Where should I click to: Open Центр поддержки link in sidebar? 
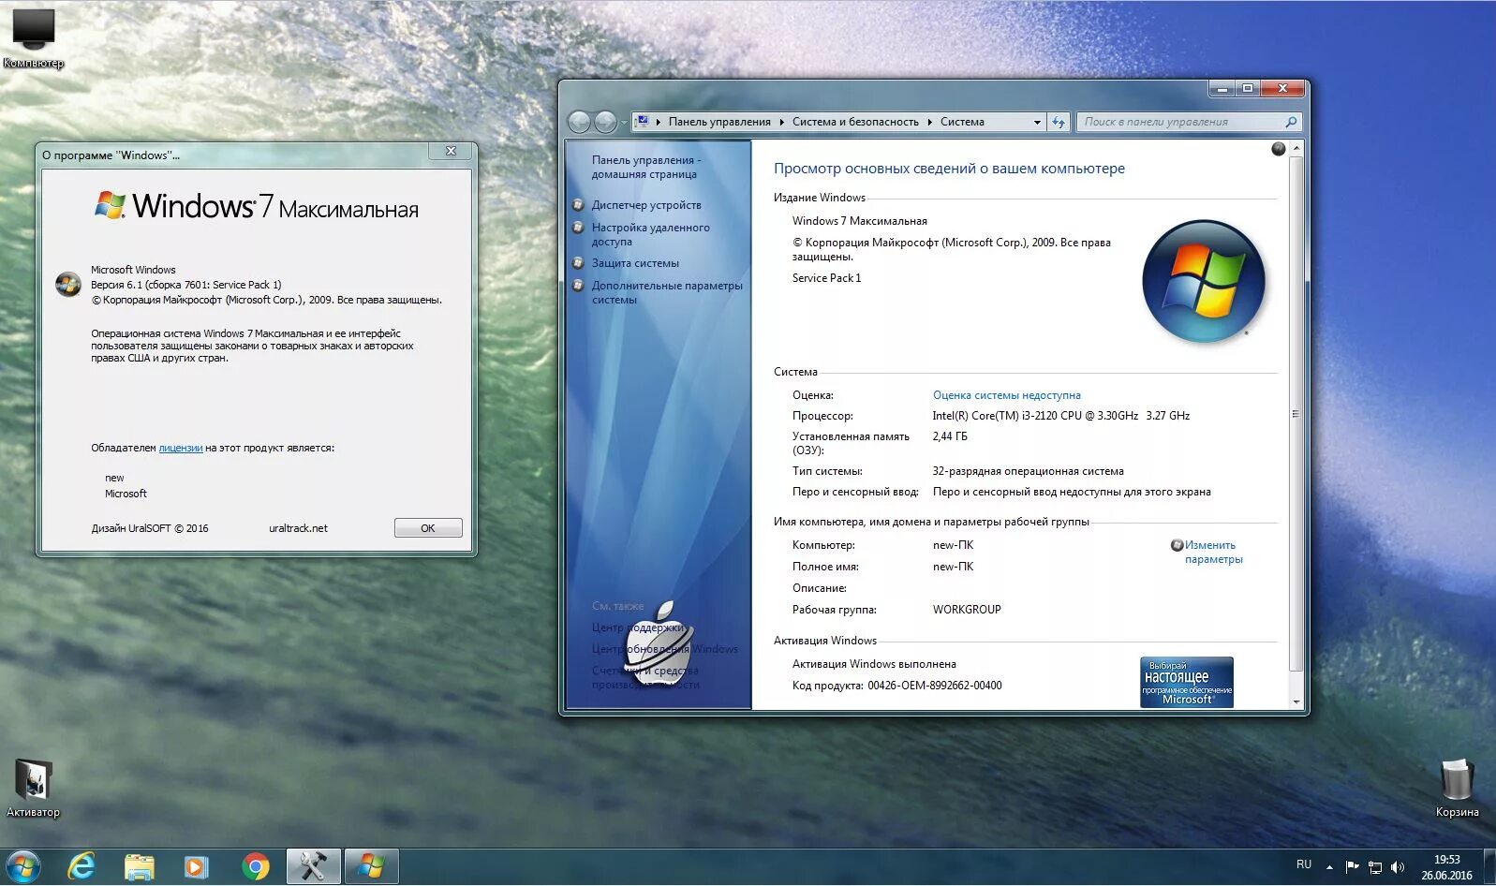pos(637,628)
